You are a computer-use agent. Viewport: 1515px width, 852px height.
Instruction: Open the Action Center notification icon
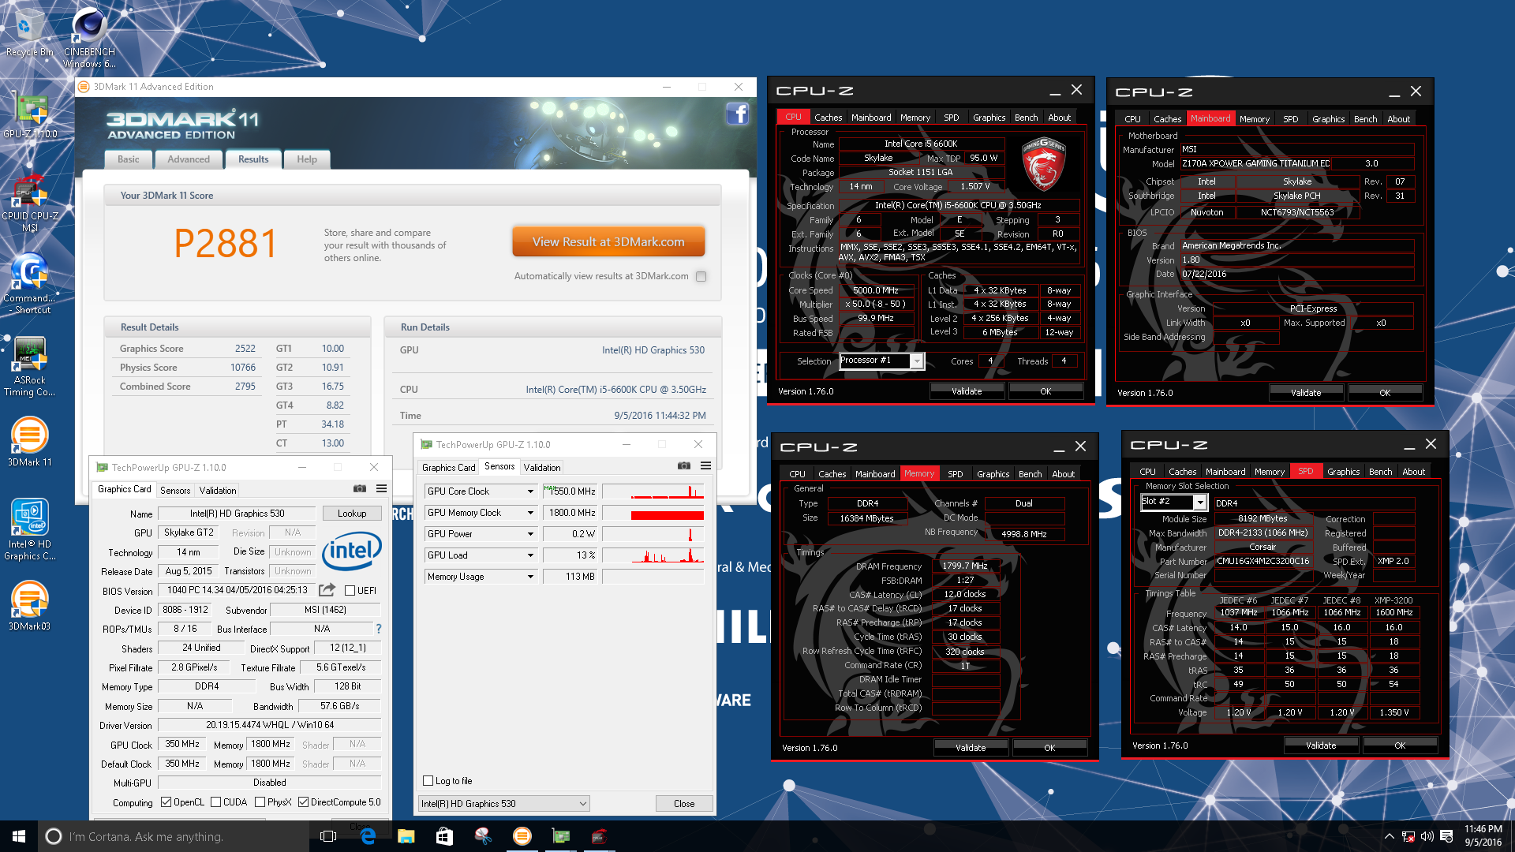[x=1446, y=836]
